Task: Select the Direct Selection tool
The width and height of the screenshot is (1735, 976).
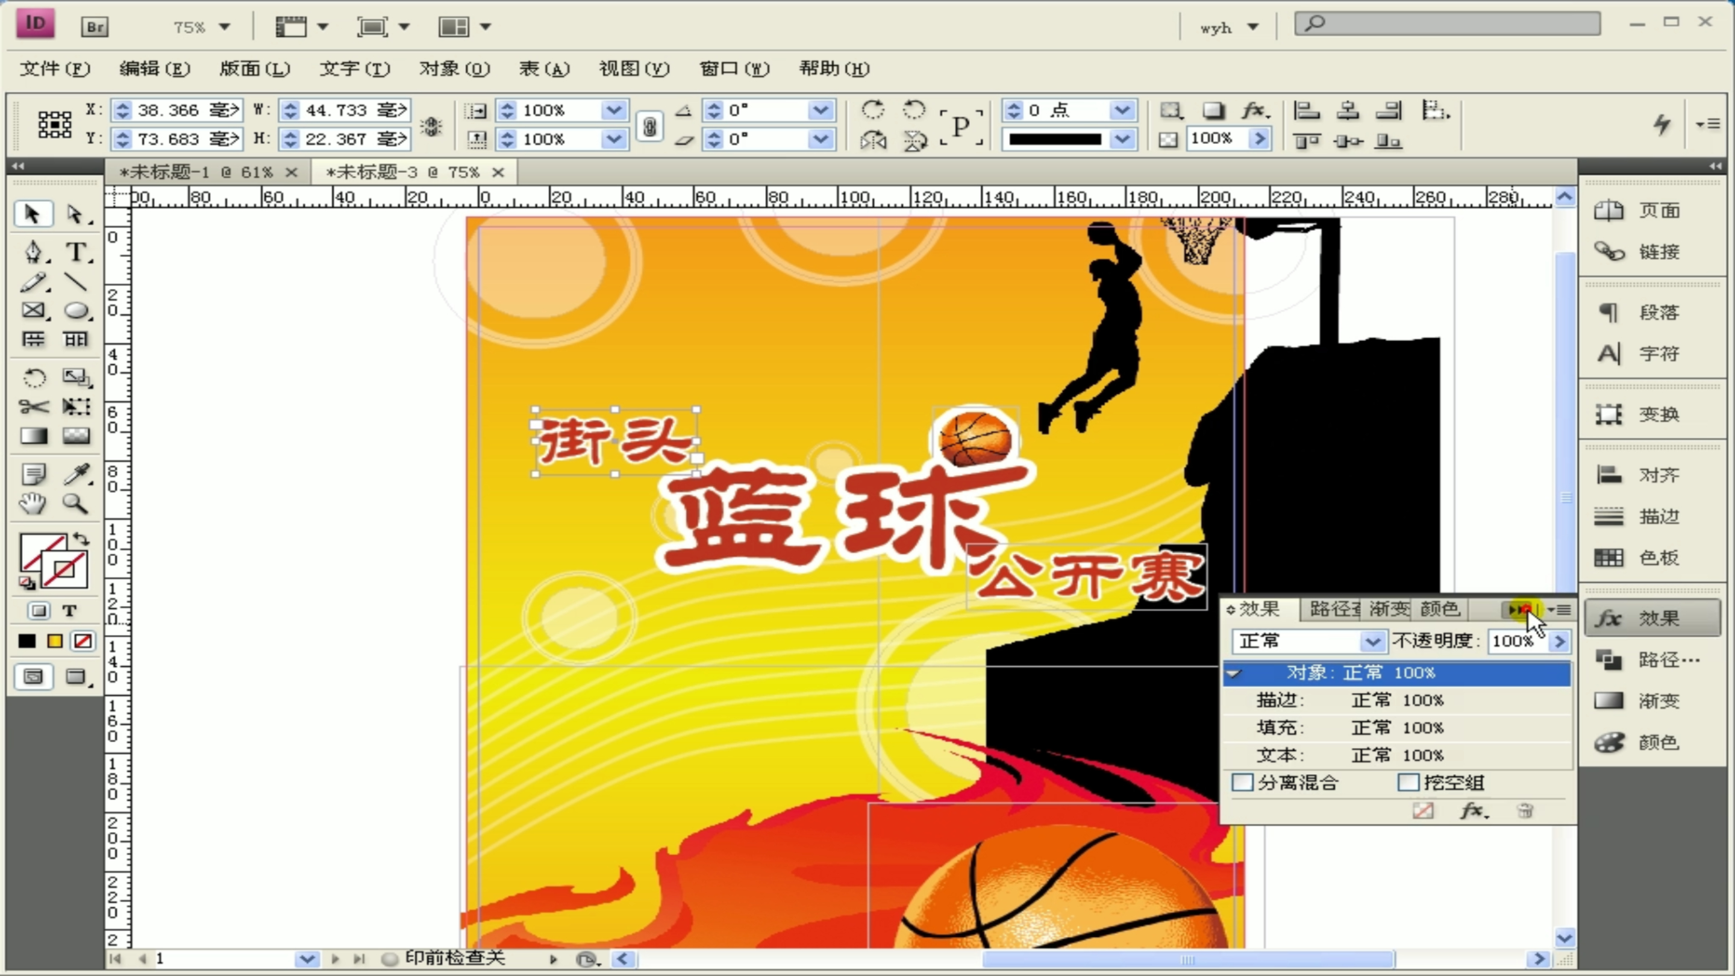Action: click(x=75, y=214)
